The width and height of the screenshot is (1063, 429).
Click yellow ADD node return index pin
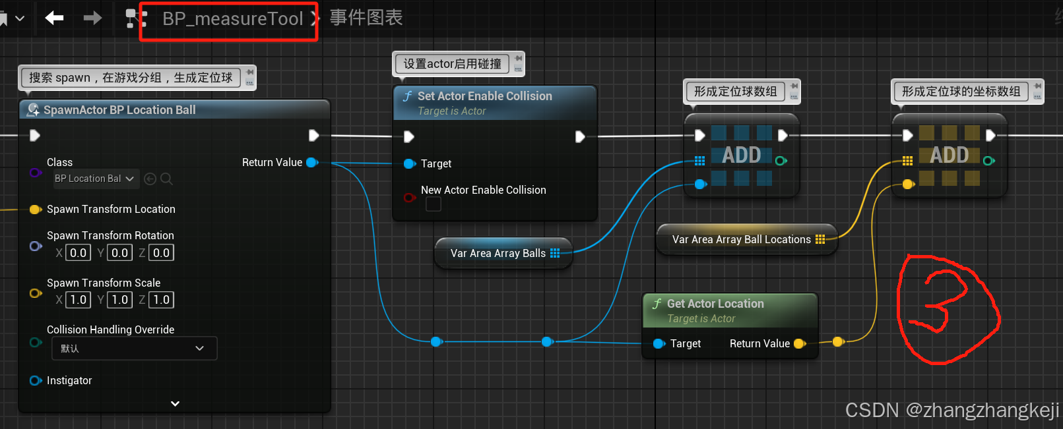(989, 161)
